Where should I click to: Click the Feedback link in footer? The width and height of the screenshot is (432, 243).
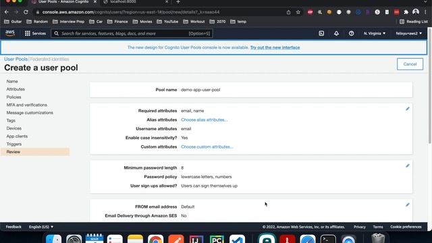point(13,227)
